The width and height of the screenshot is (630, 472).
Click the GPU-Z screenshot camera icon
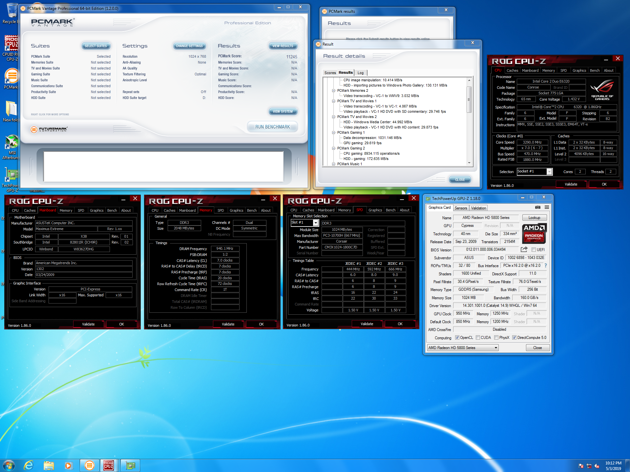point(537,207)
